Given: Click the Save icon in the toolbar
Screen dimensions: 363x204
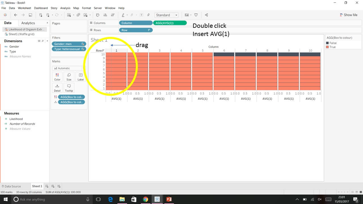Looking at the screenshot, I should click(x=30, y=15).
